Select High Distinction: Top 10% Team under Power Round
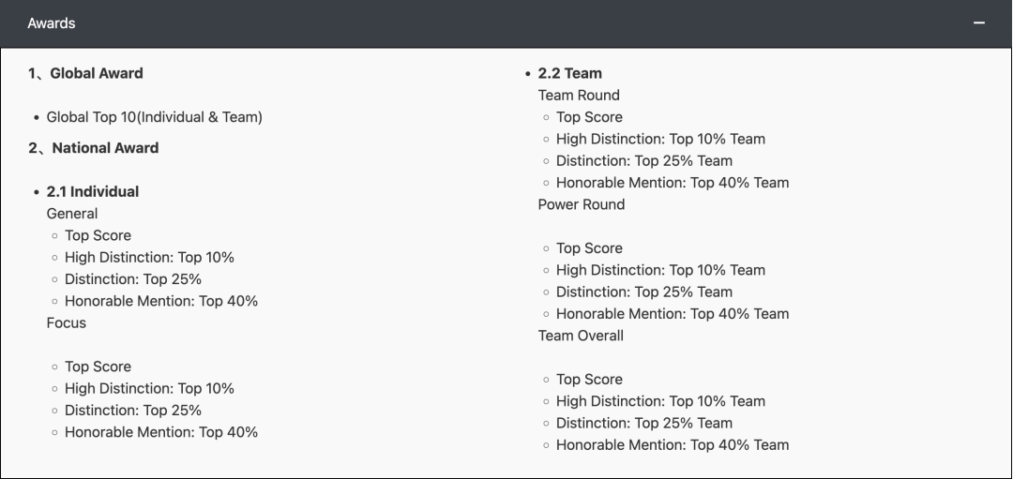 (x=660, y=270)
